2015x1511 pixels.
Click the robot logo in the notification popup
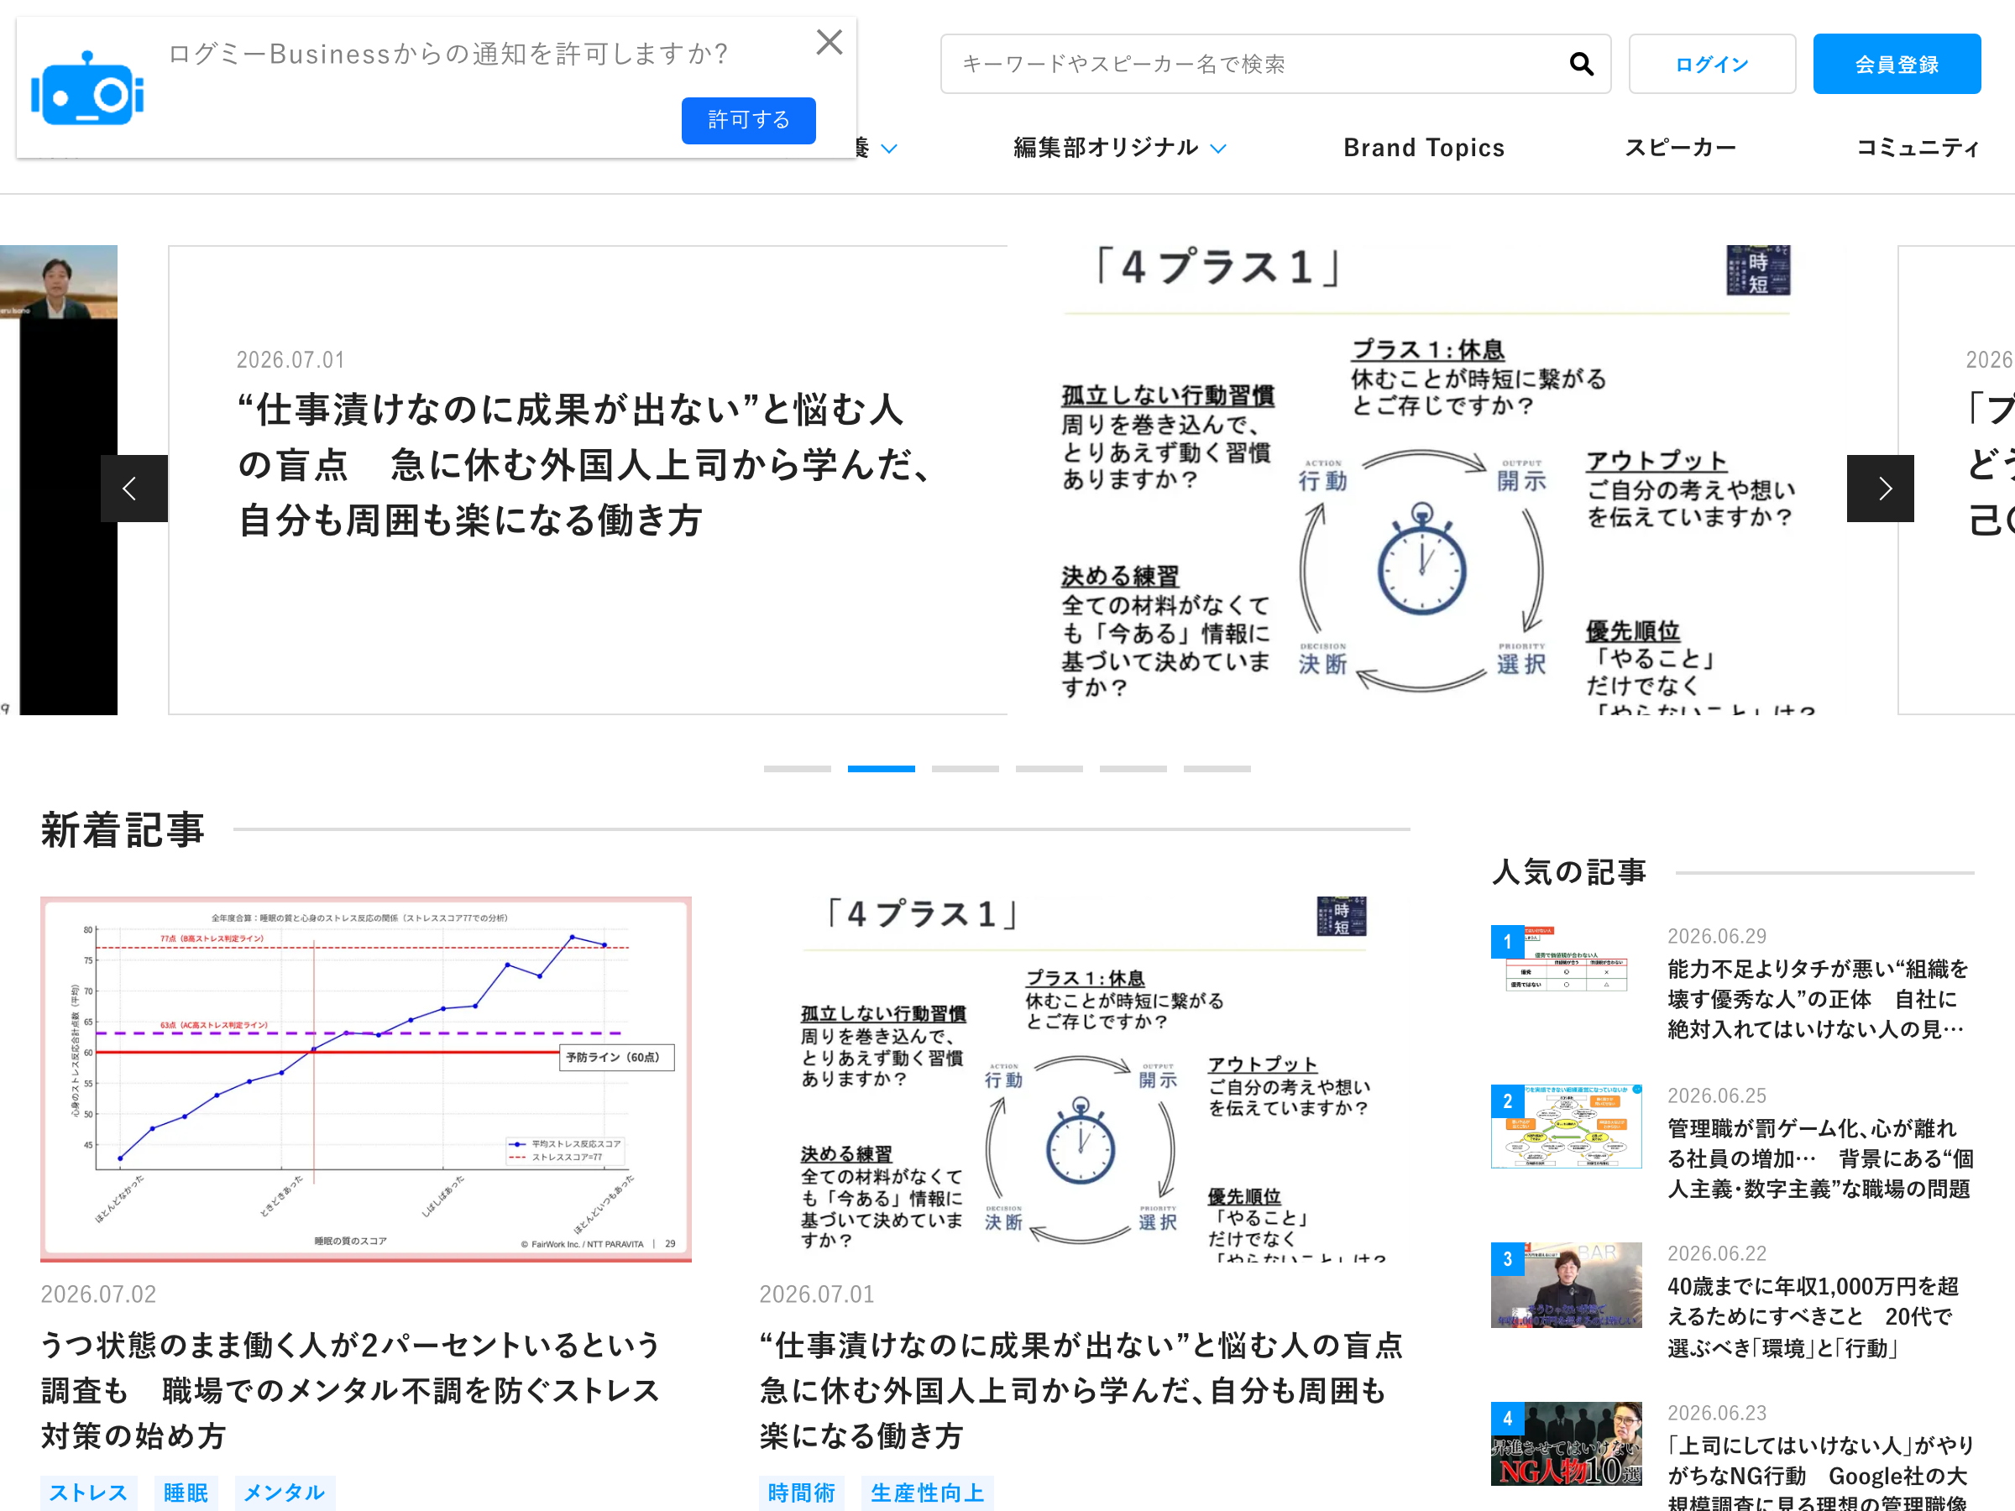87,89
